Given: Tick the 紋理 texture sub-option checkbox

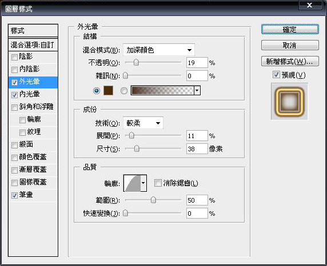Looking at the screenshot, I should coord(22,132).
